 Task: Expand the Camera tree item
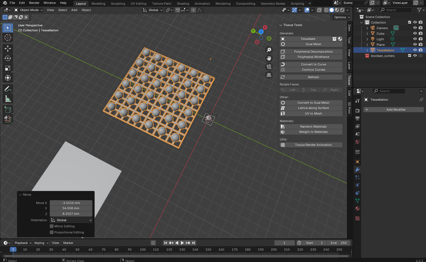(367, 28)
